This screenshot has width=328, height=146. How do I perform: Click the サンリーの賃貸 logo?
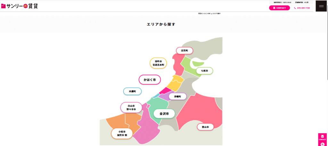click(x=20, y=6)
